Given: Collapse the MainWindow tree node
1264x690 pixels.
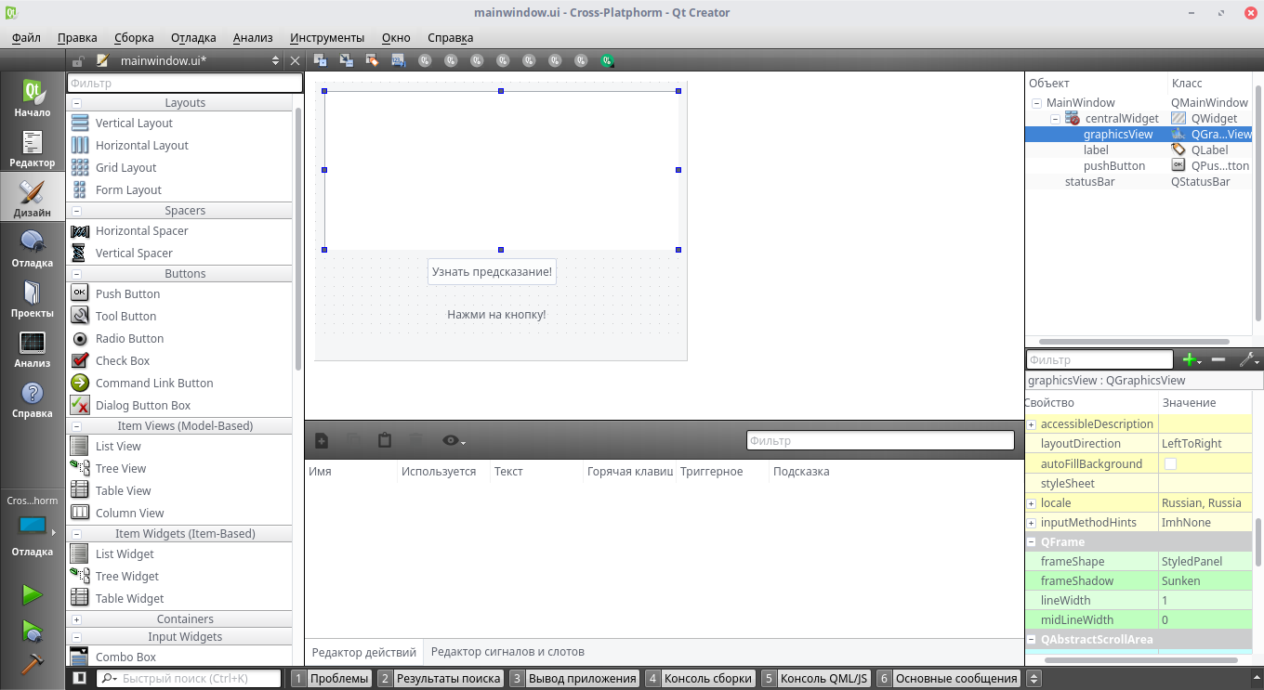Looking at the screenshot, I should point(1036,103).
